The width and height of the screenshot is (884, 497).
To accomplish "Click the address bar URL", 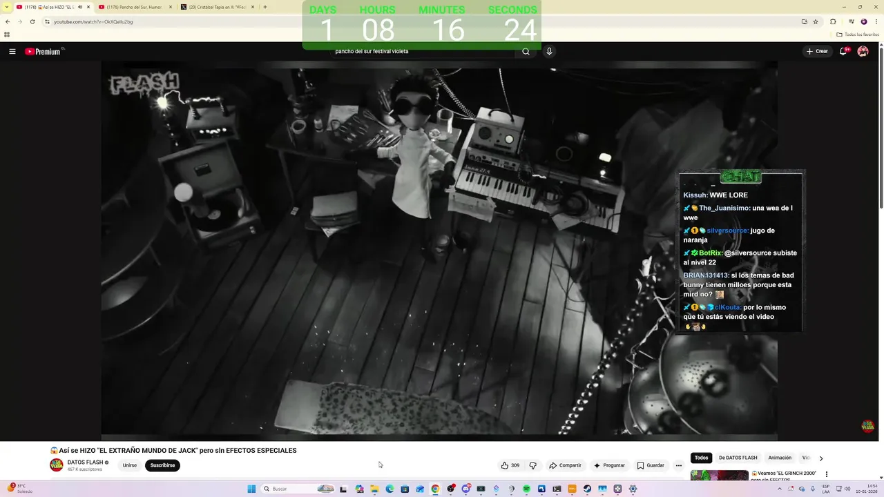I will 93,22.
